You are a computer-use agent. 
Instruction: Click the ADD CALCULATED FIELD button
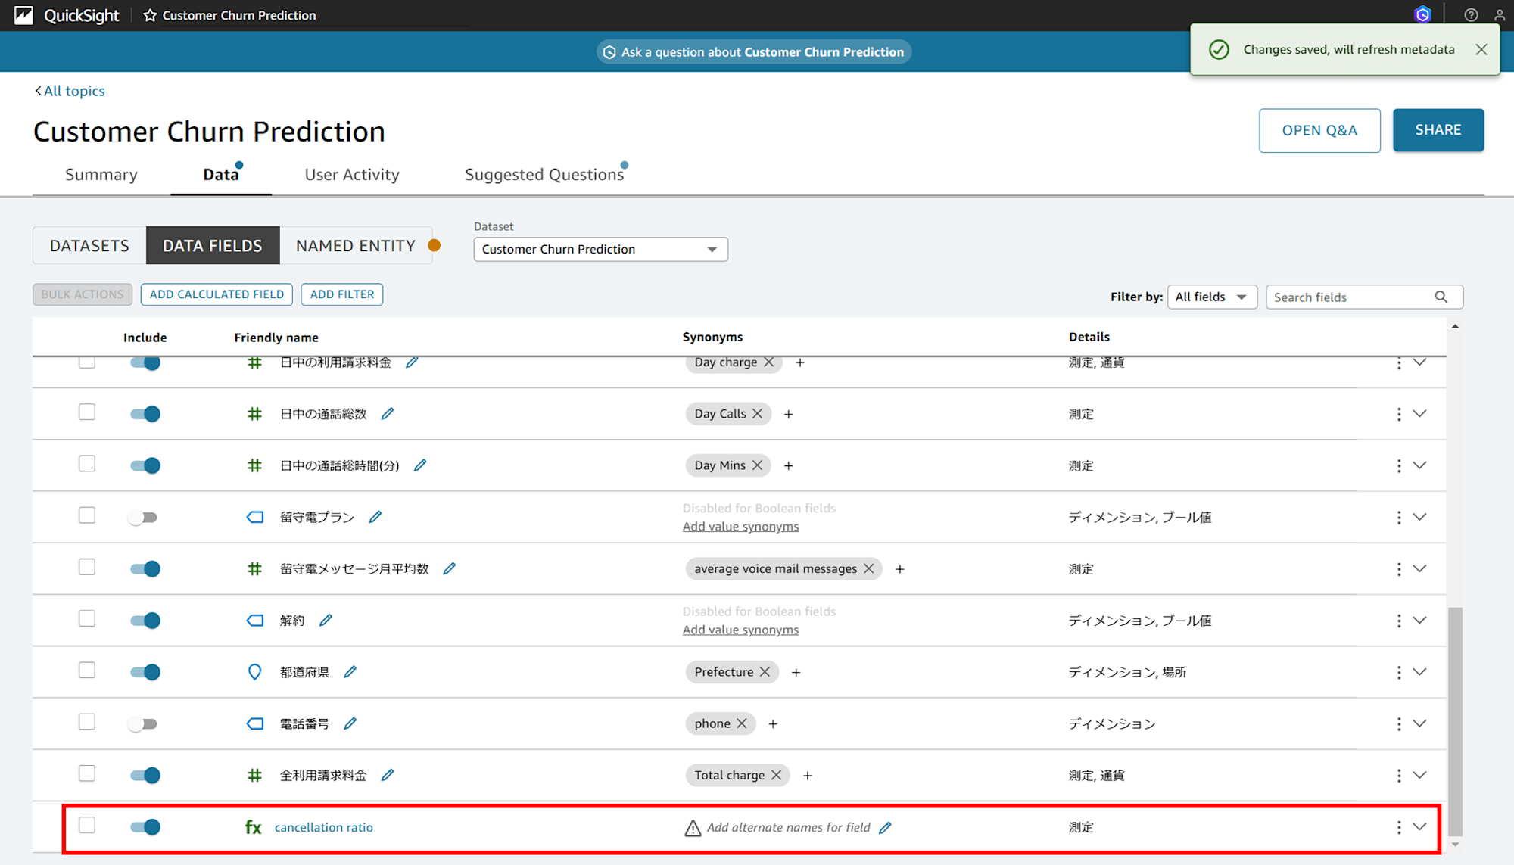coord(217,294)
